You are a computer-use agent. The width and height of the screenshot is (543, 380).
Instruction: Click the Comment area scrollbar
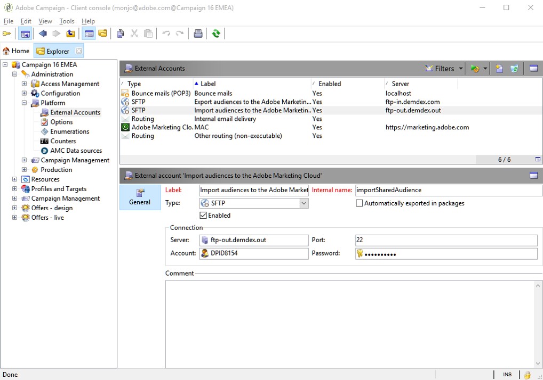click(538, 324)
